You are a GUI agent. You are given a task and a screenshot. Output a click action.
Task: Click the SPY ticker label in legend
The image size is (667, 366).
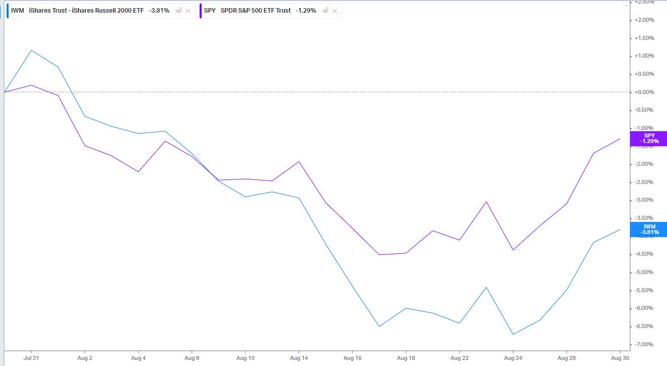point(210,11)
